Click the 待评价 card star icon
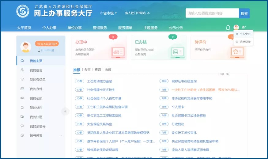This screenshot has height=159, width=268. [235, 52]
